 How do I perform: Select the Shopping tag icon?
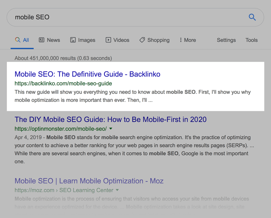pos(142,40)
